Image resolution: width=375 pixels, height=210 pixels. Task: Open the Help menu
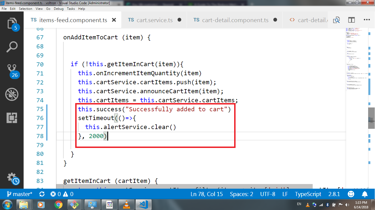pos(82,9)
